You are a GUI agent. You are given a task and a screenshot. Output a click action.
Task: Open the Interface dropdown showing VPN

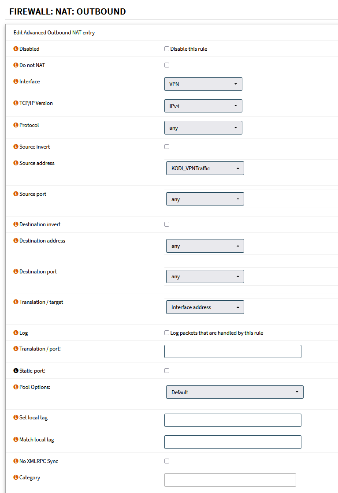click(x=203, y=84)
